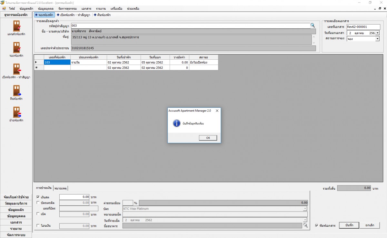Open the แผนผังห้องพัก room layout icon
The image size is (387, 238).
[x=16, y=26]
